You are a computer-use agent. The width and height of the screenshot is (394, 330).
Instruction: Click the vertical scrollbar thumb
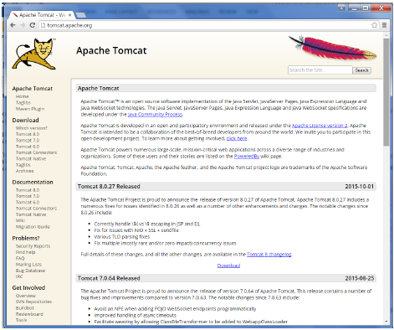pyautogui.click(x=386, y=92)
